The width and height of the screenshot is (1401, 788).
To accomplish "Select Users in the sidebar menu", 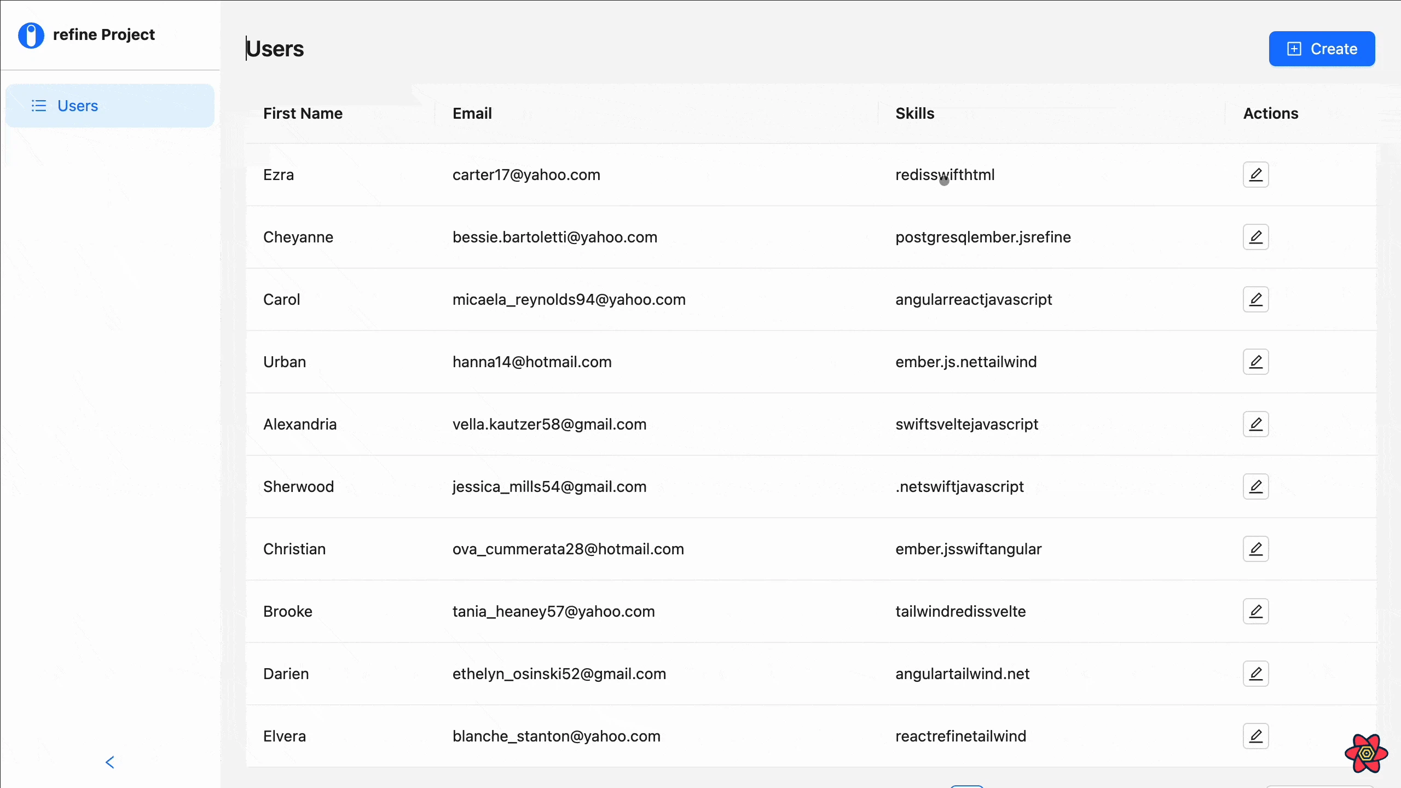I will pos(78,106).
